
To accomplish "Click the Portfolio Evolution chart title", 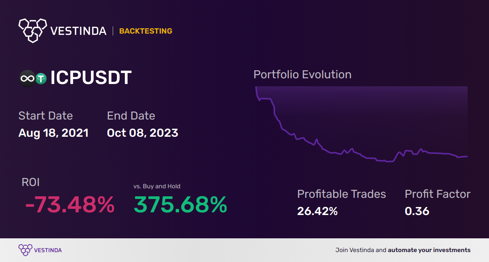I will point(302,74).
